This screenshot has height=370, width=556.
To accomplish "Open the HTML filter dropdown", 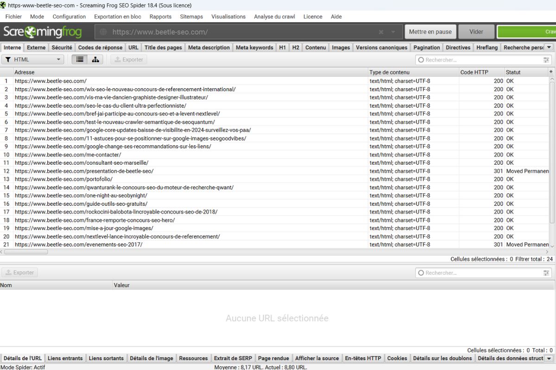I will [x=33, y=60].
